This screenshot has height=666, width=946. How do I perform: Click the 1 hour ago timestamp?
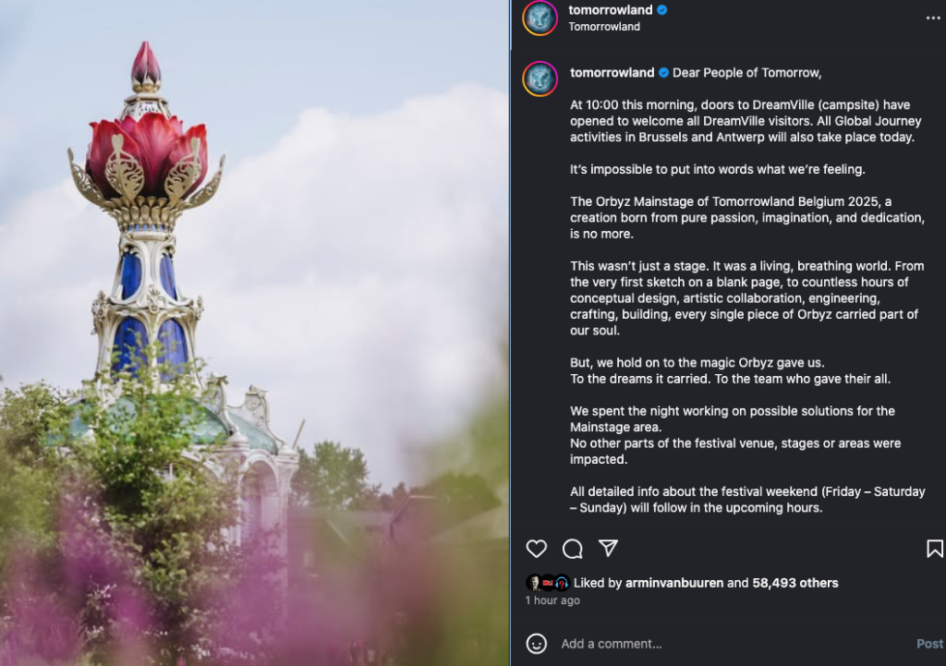(x=552, y=600)
